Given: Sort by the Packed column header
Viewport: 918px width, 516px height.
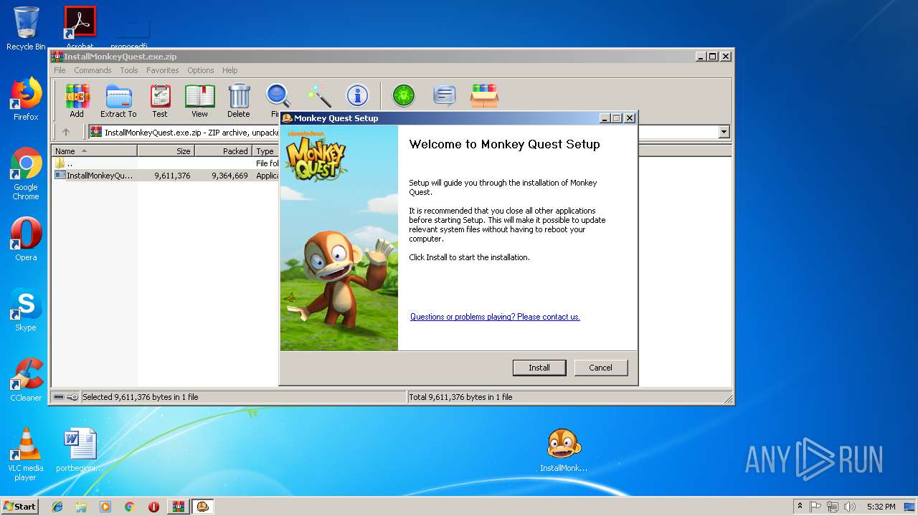Looking at the screenshot, I should pyautogui.click(x=224, y=151).
